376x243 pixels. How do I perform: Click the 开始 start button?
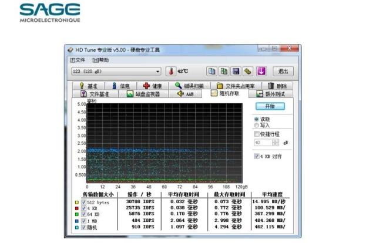click(270, 106)
